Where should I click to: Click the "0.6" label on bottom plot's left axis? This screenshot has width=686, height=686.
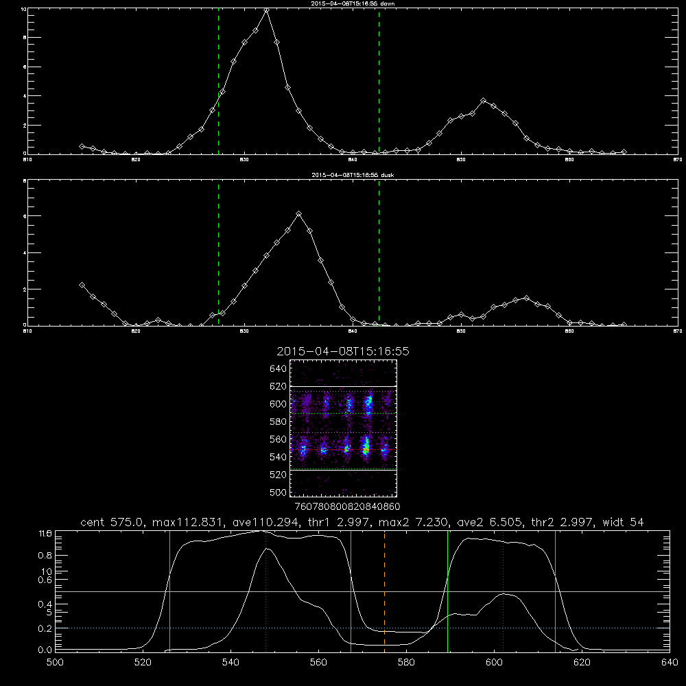(x=45, y=580)
